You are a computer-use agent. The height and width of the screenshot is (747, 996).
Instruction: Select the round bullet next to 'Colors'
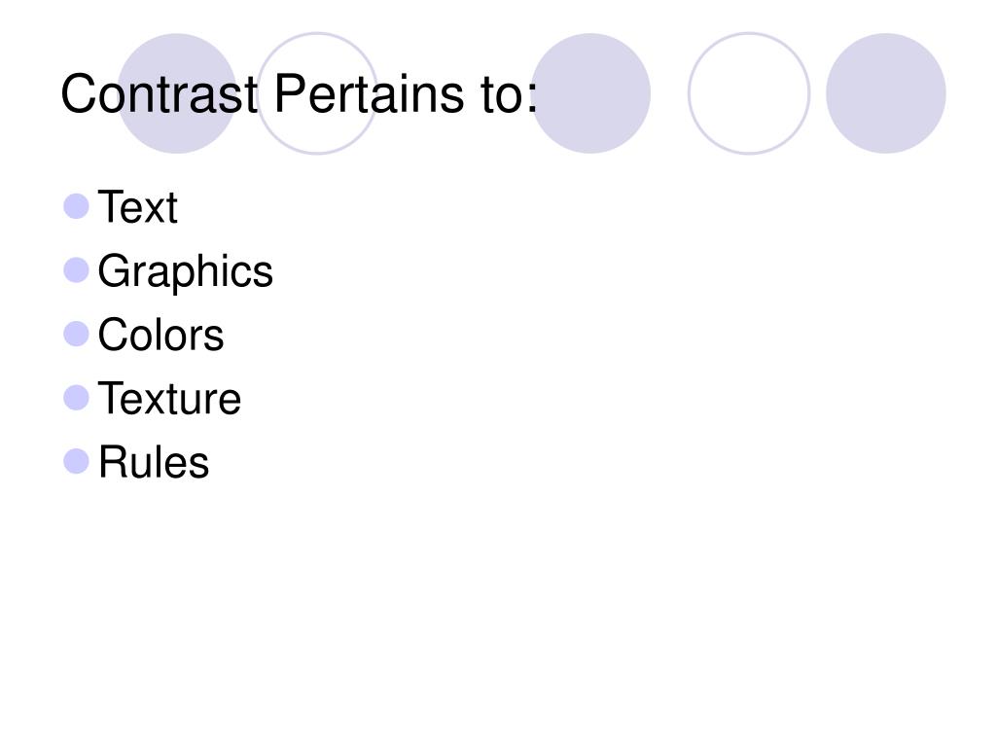[76, 335]
